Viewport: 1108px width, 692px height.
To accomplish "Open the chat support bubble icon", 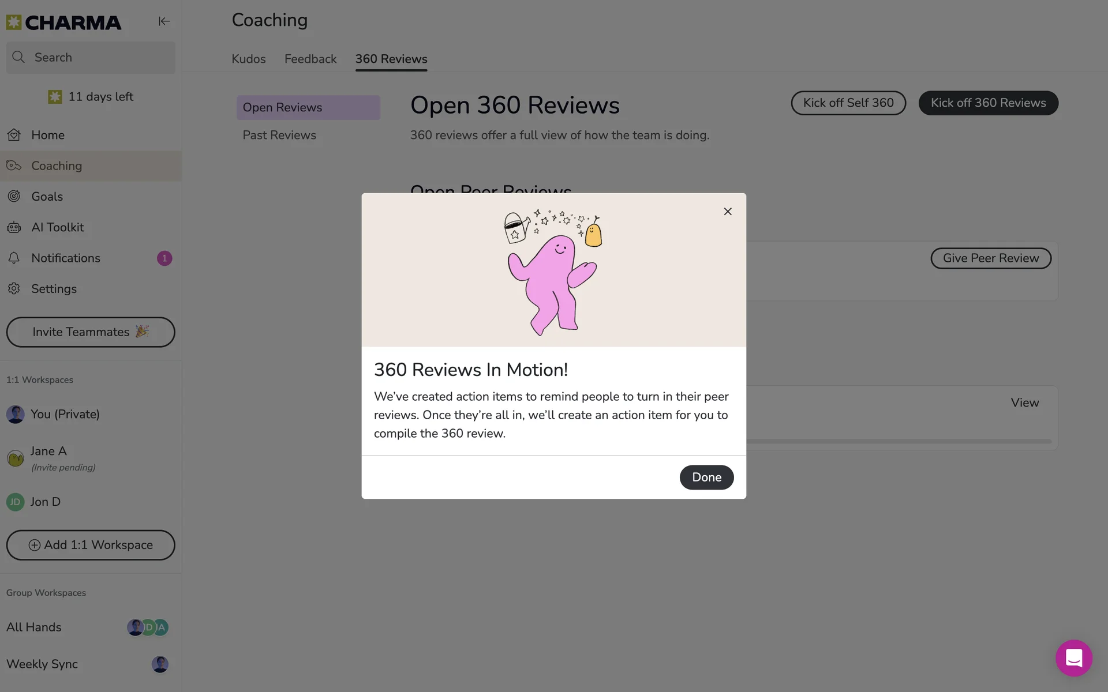I will (x=1073, y=658).
